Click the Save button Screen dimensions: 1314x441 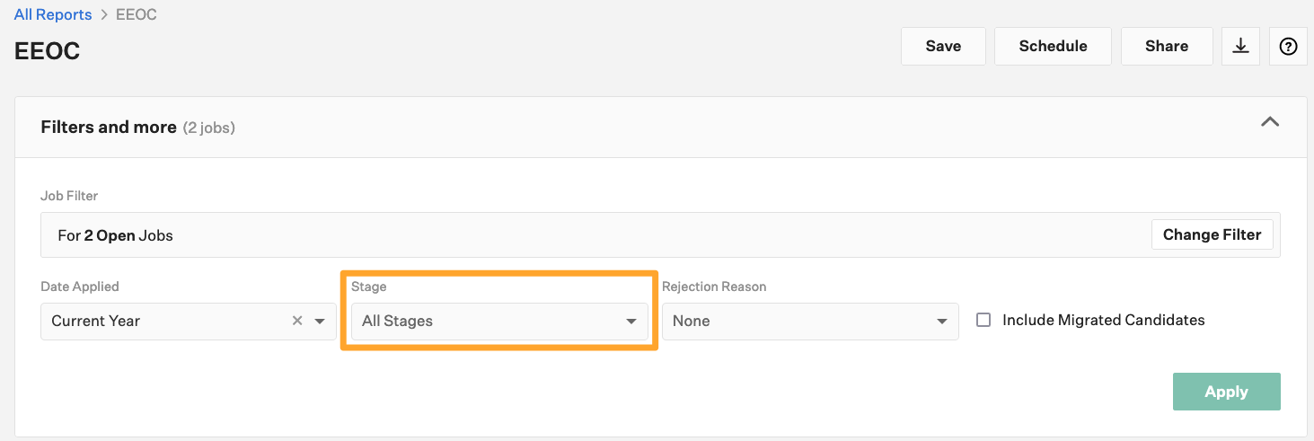pos(943,47)
